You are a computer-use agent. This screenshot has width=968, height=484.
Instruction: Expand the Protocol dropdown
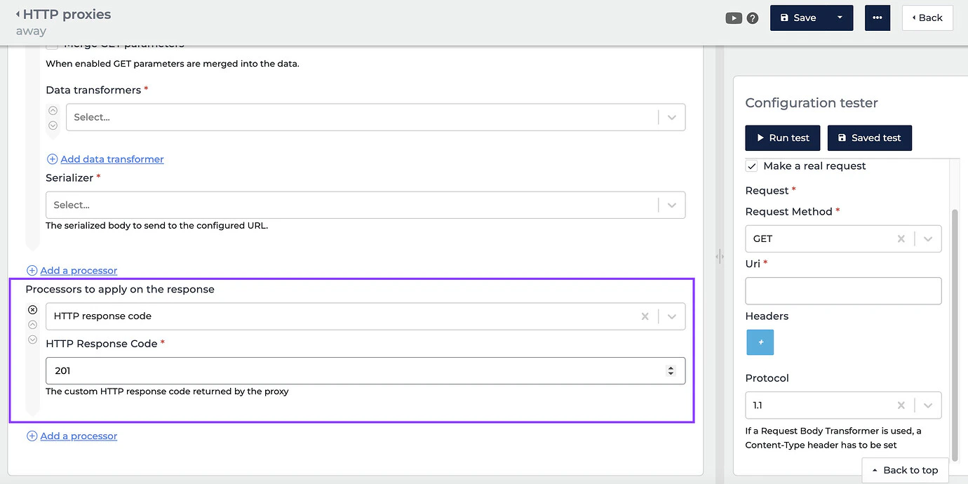(x=927, y=405)
